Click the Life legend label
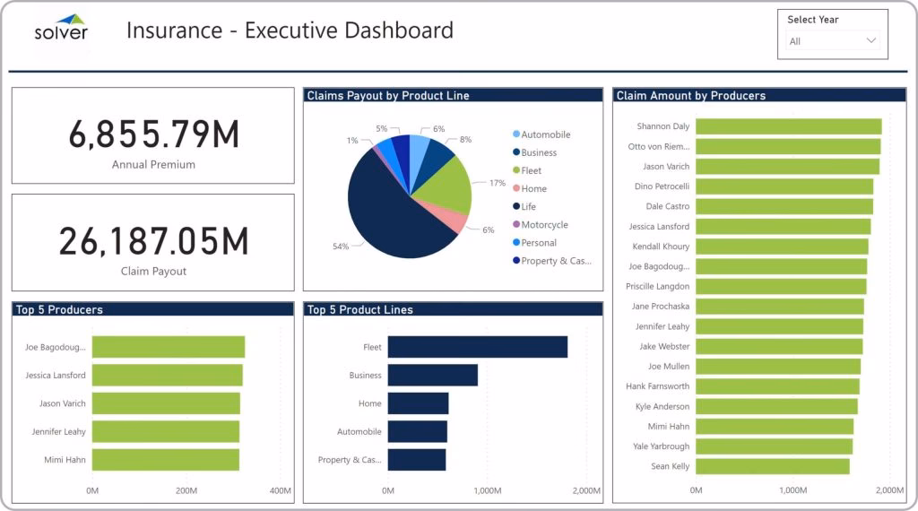The width and height of the screenshot is (918, 511). click(529, 206)
